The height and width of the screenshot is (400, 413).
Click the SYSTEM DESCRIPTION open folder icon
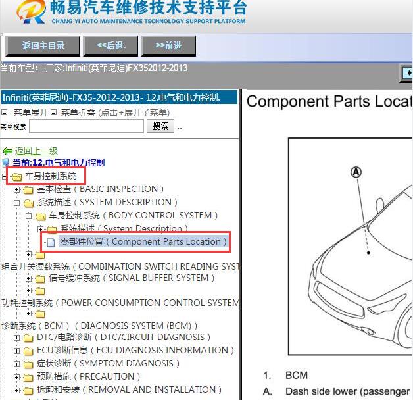pyautogui.click(x=28, y=203)
